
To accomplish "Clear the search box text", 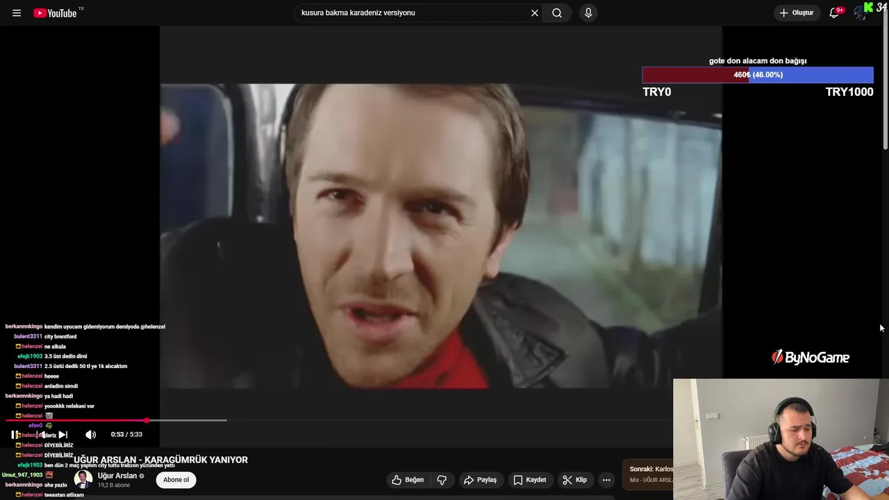I will point(535,12).
